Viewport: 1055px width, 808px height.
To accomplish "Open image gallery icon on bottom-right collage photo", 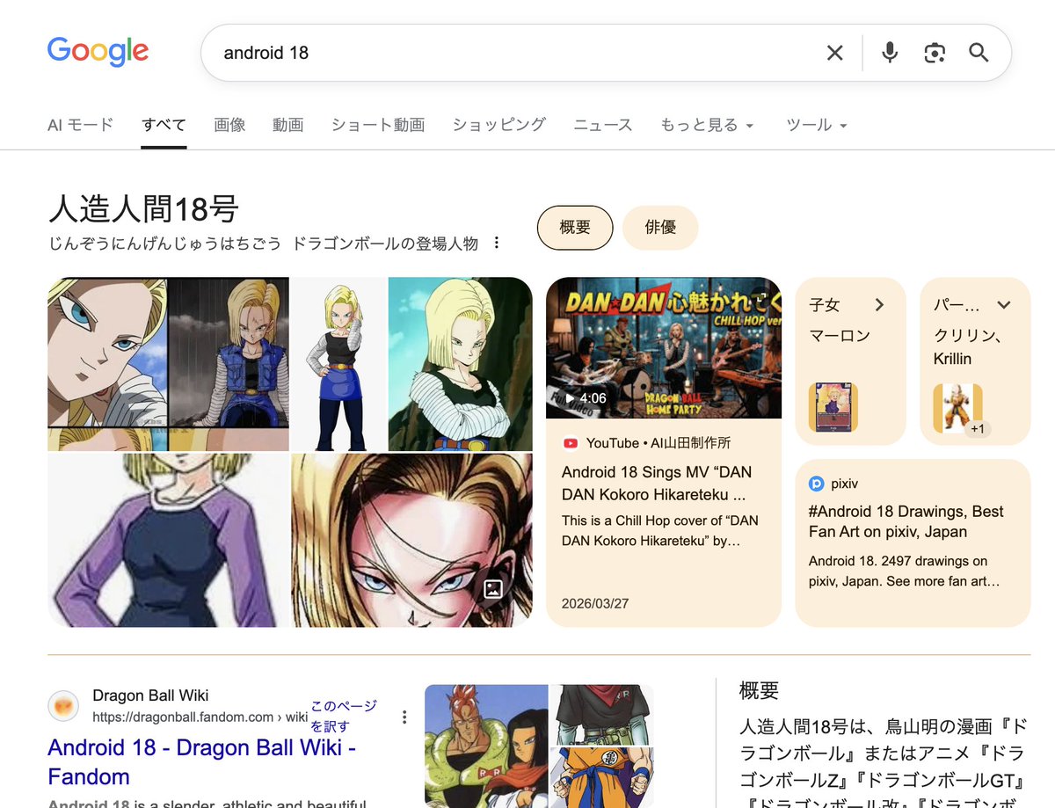I will (493, 589).
